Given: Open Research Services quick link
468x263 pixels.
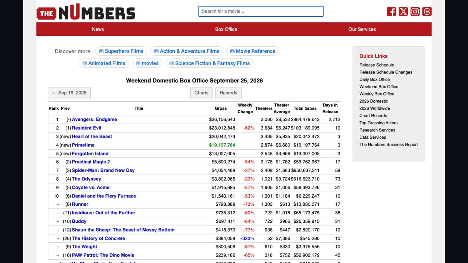Looking at the screenshot, I should point(377,130).
